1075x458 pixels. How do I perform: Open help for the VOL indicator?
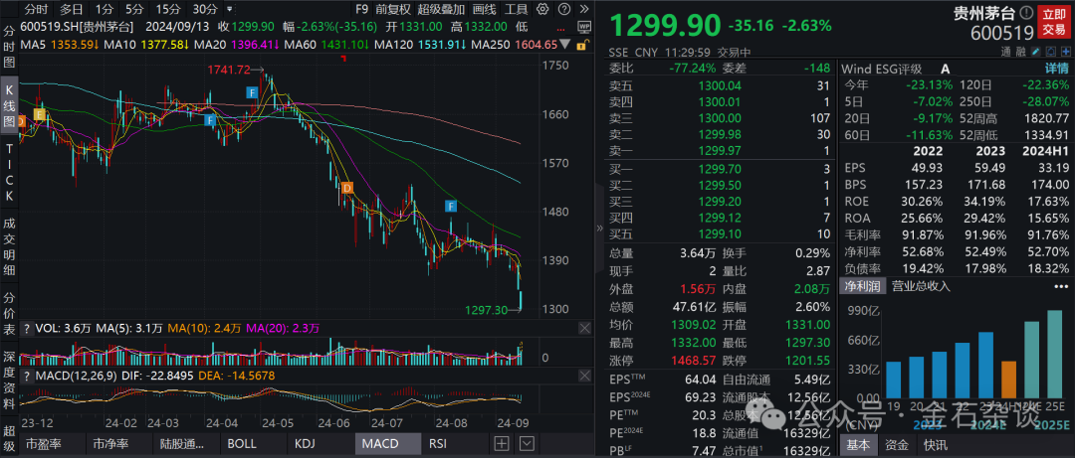point(28,329)
